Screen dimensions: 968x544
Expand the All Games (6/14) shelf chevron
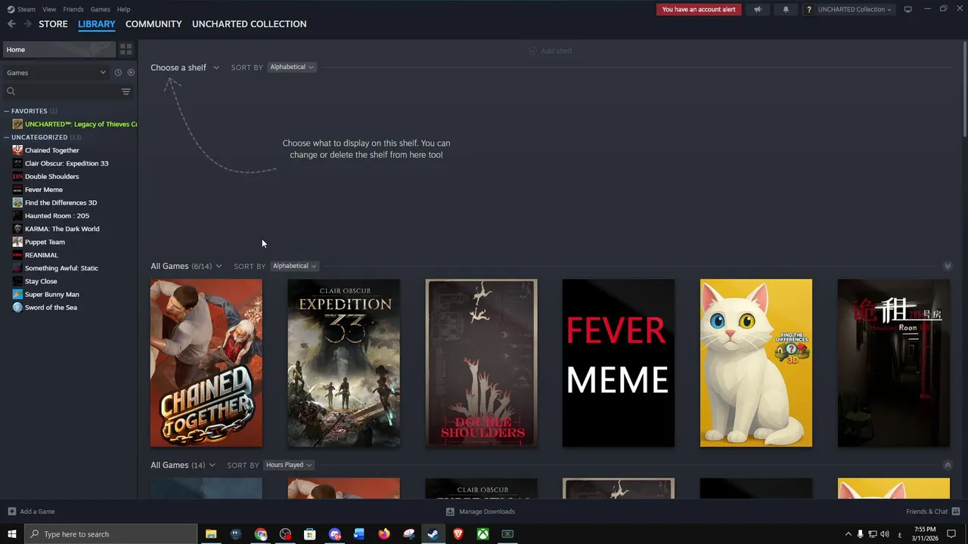coord(948,266)
